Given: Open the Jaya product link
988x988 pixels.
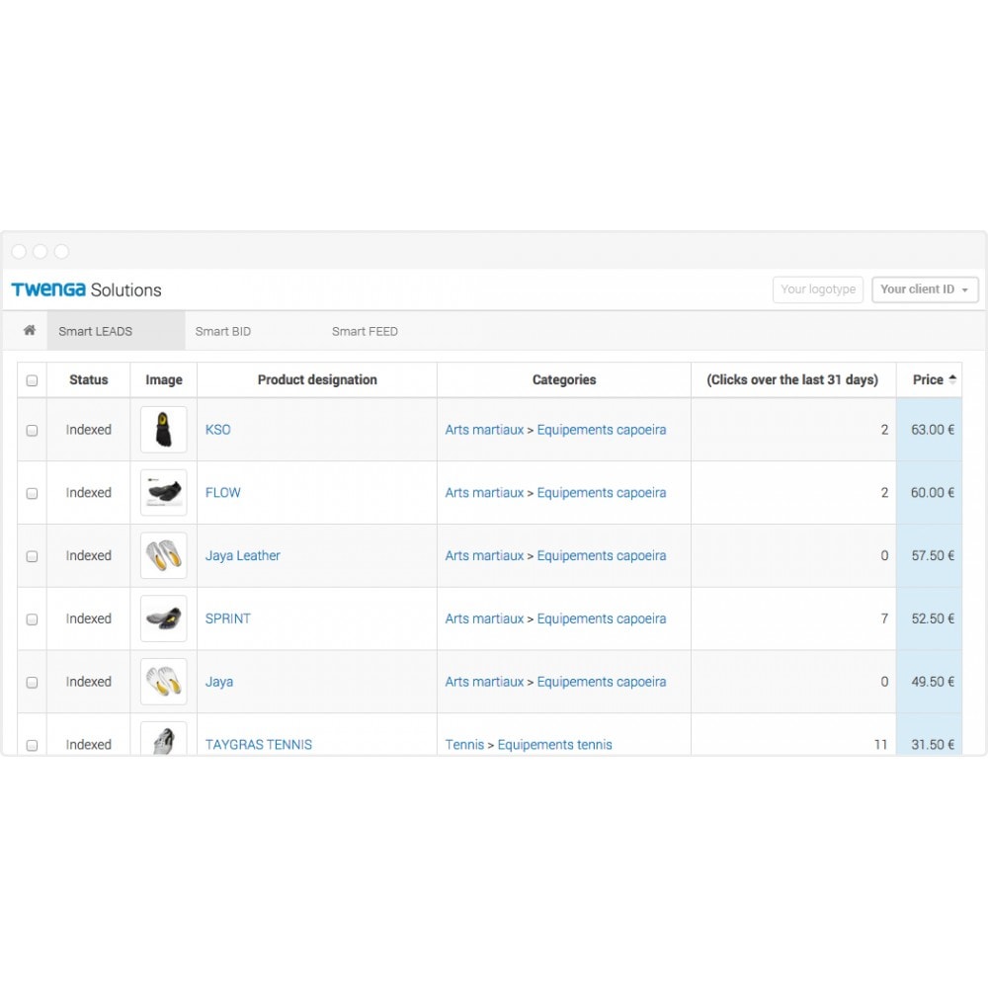Looking at the screenshot, I should tap(219, 682).
